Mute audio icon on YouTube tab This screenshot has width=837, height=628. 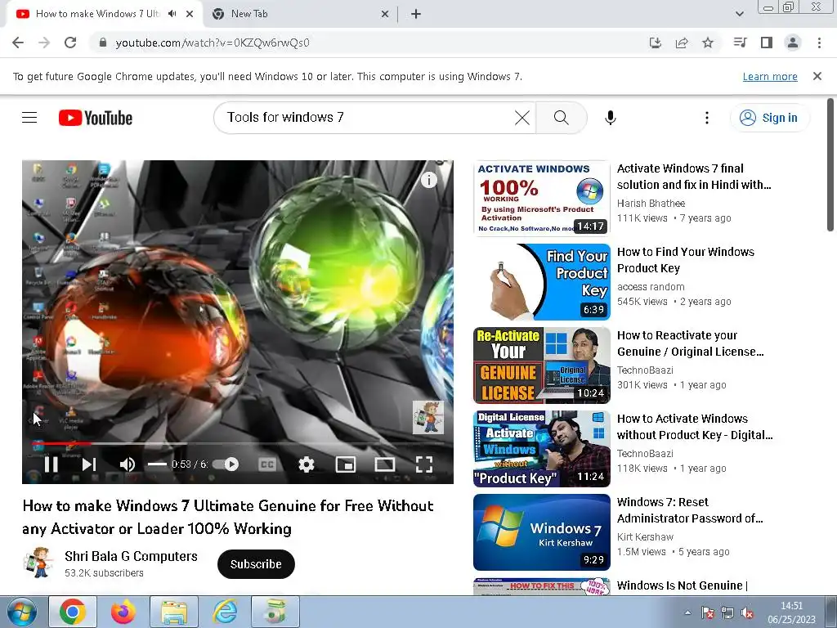tap(172, 14)
